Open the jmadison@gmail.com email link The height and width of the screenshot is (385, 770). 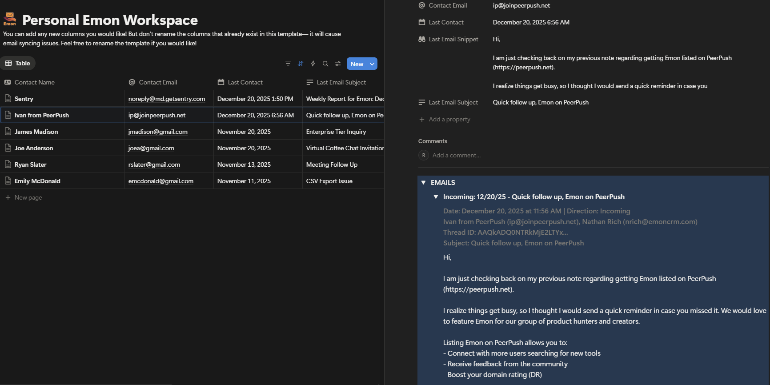(158, 132)
